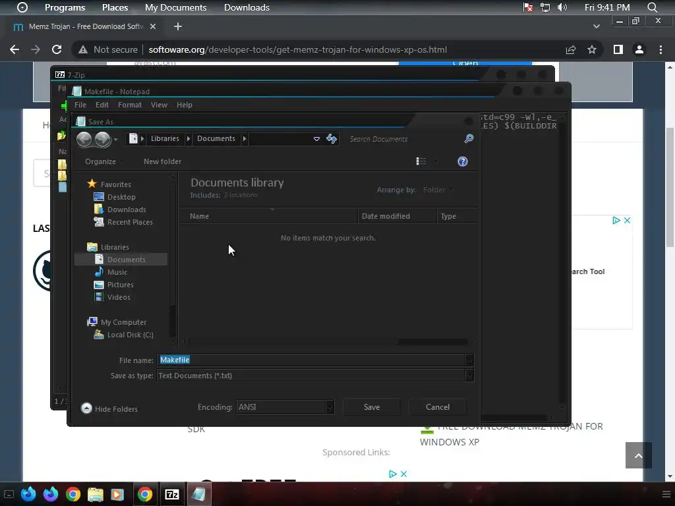
Task: Open Notepad View menu
Action: (x=159, y=105)
